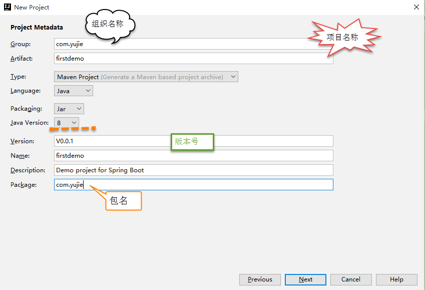Proceed with the Next button
This screenshot has height=290, width=425.
pyautogui.click(x=305, y=279)
